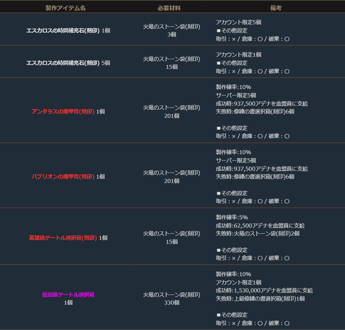Click the アカウント限定5個 remark text
The height and width of the screenshot is (330, 345).
[238, 22]
